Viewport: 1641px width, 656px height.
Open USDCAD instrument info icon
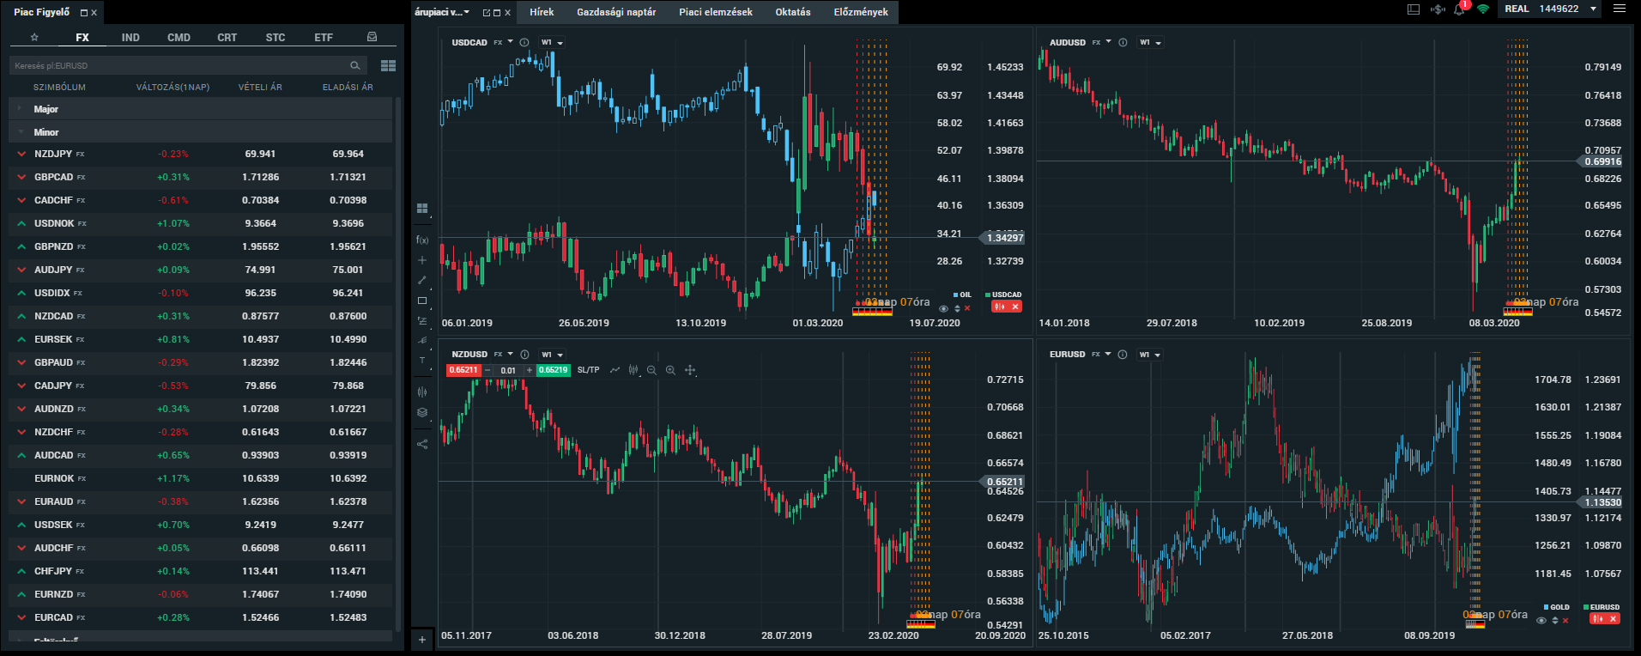[524, 42]
